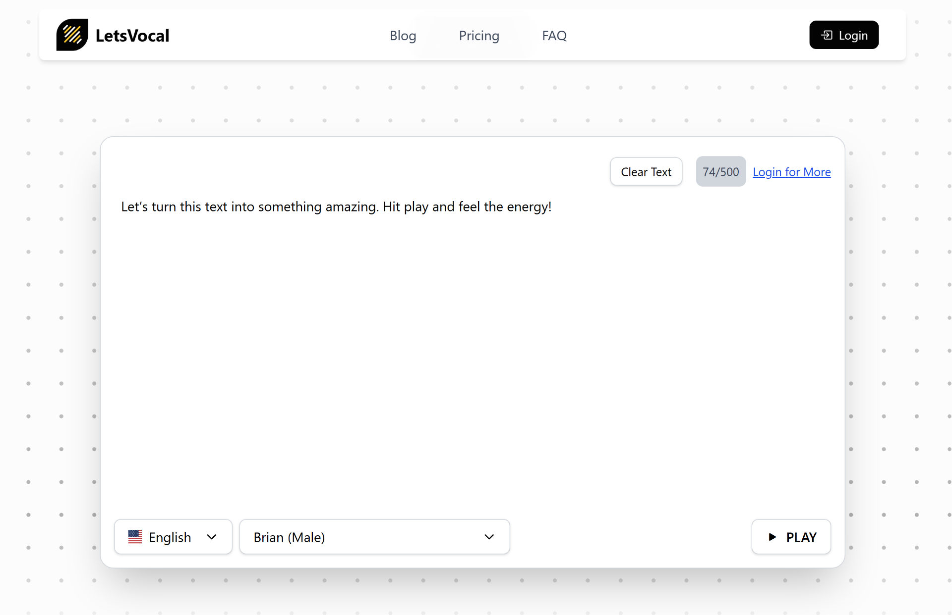Go to the Pricing page
Viewport: 952px width, 615px height.
pos(478,36)
